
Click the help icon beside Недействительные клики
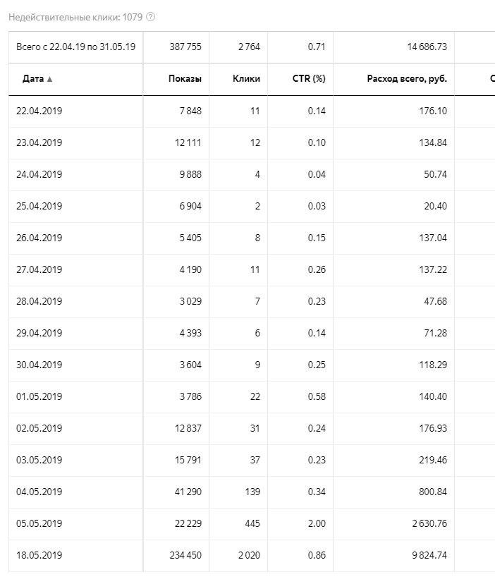(150, 17)
